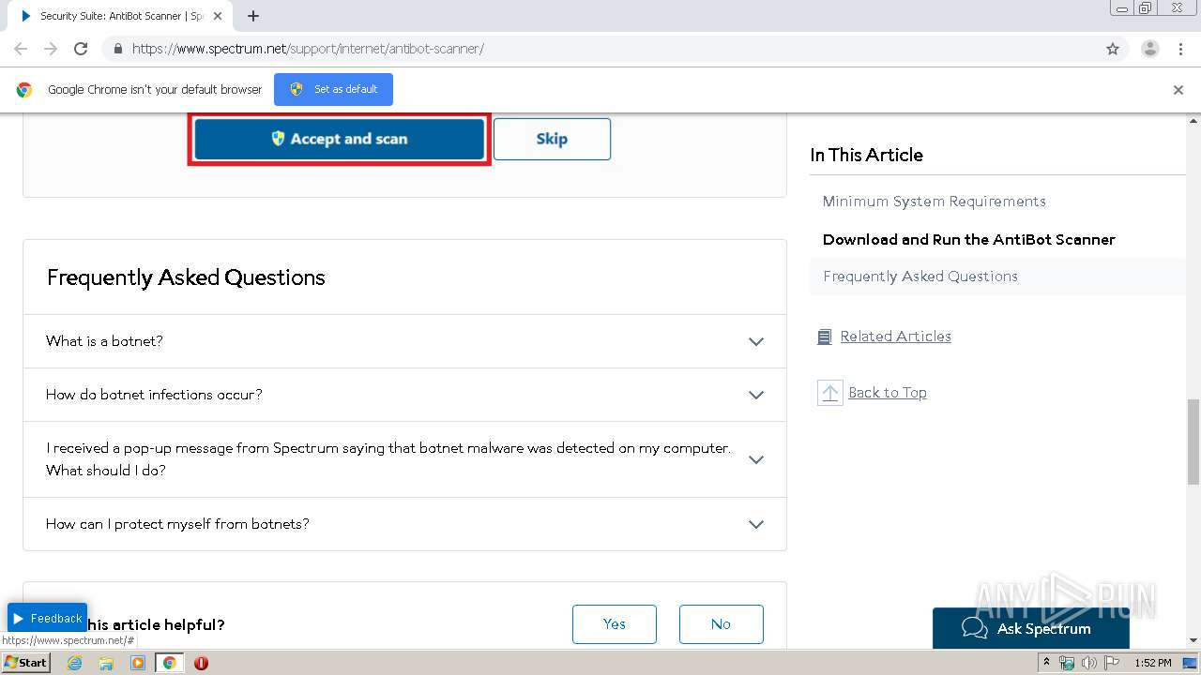The width and height of the screenshot is (1201, 675).
Task: Open the Chrome profile avatar
Action: coord(1149,49)
